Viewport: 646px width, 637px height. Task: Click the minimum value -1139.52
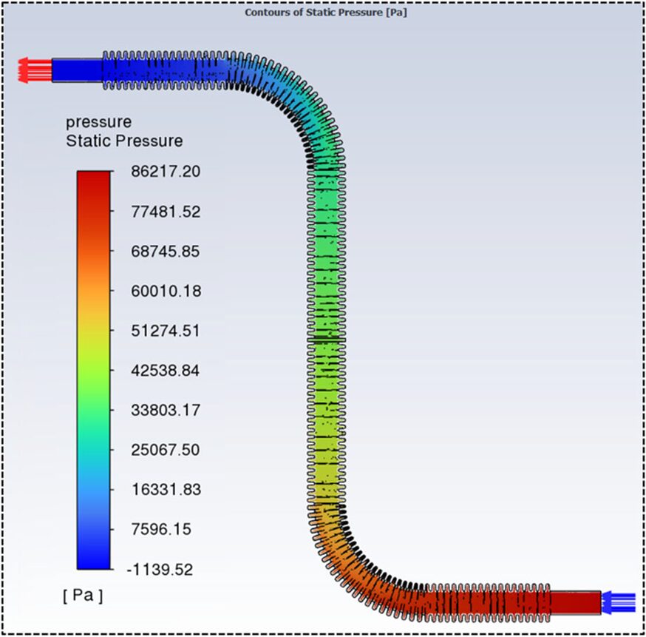point(159,570)
